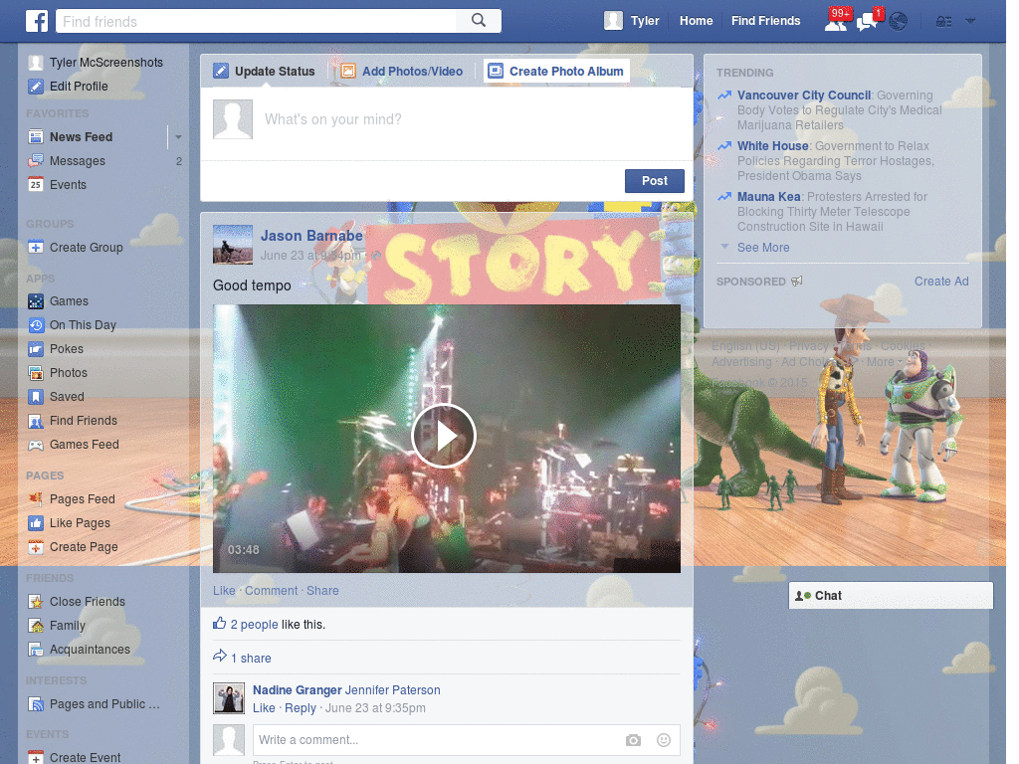Click the Facebook logo icon
Image resolution: width=1019 pixels, height=764 pixels.
pos(37,21)
